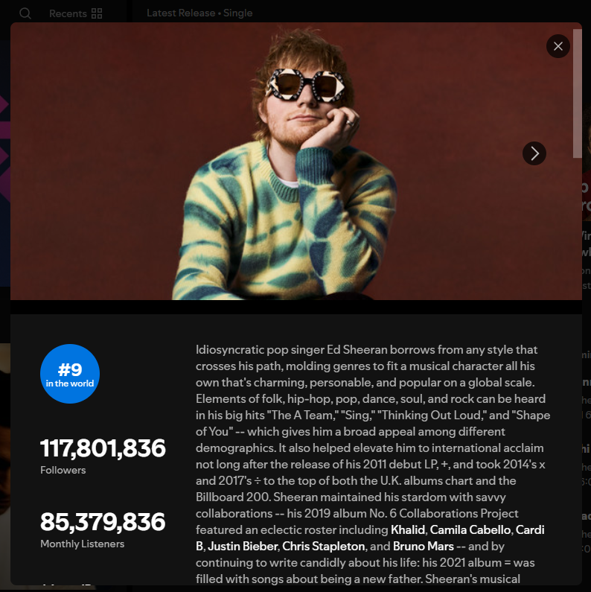Follow the Camila Cabello link in bio
Screen dimensions: 591x592
pos(470,529)
